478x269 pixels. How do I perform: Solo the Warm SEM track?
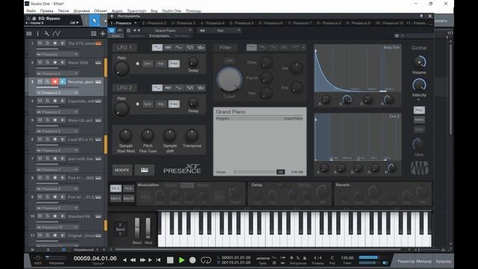(48, 63)
